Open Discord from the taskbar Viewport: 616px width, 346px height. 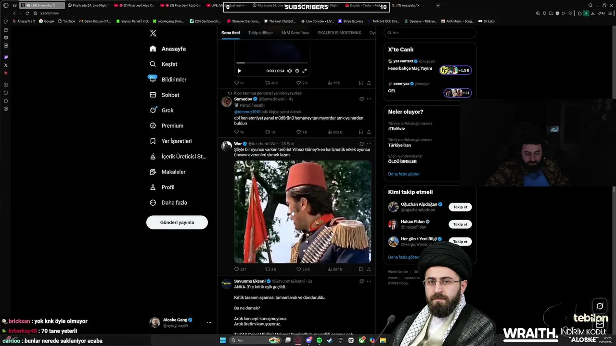[x=309, y=340]
